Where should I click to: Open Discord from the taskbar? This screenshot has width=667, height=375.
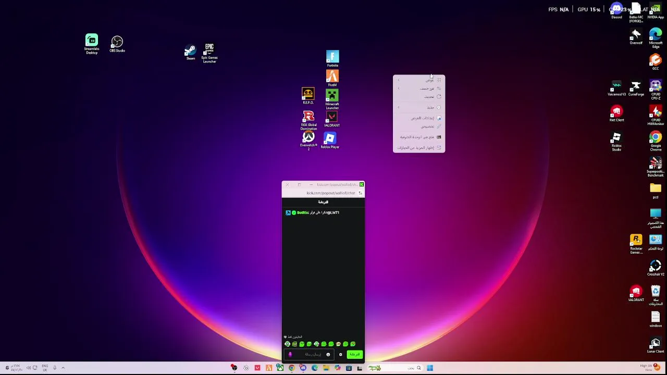[x=303, y=368]
